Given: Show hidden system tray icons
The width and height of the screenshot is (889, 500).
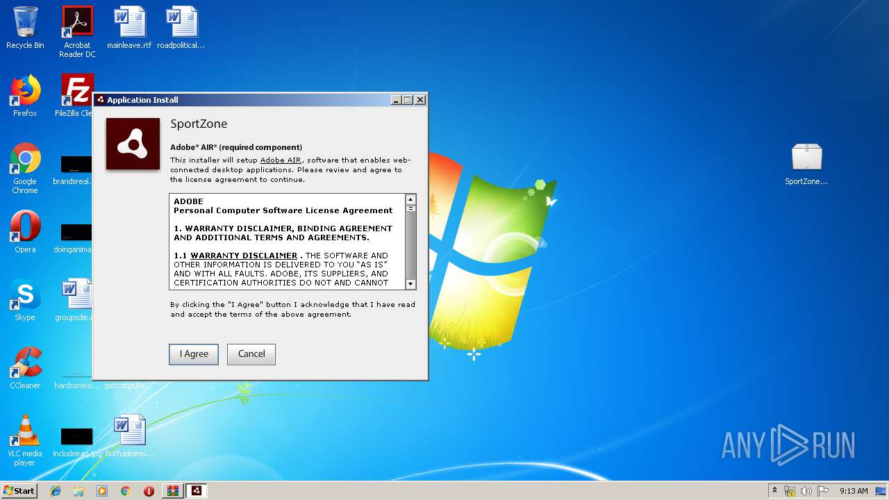Looking at the screenshot, I should pyautogui.click(x=774, y=491).
